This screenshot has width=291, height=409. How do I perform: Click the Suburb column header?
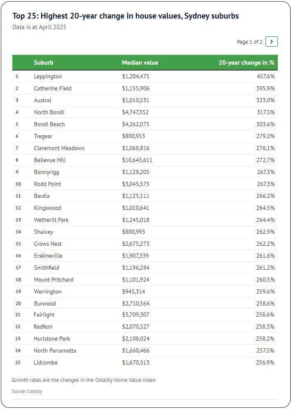pyautogui.click(x=43, y=63)
